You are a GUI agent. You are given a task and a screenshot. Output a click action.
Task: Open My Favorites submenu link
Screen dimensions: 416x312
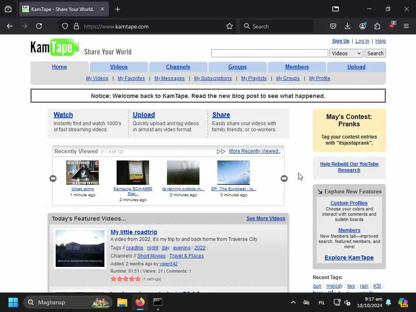click(131, 78)
